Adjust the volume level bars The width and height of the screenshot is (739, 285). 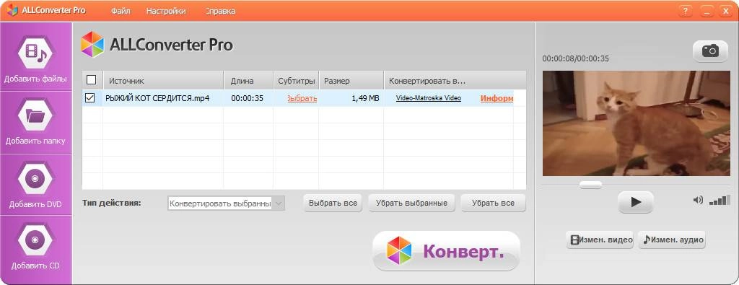(720, 200)
